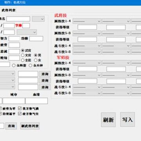Image resolution: width=141 pixels, height=141 pixels.
Task: Open first 军师技 战斗技1-4 dropdown
Action: click(87, 87)
